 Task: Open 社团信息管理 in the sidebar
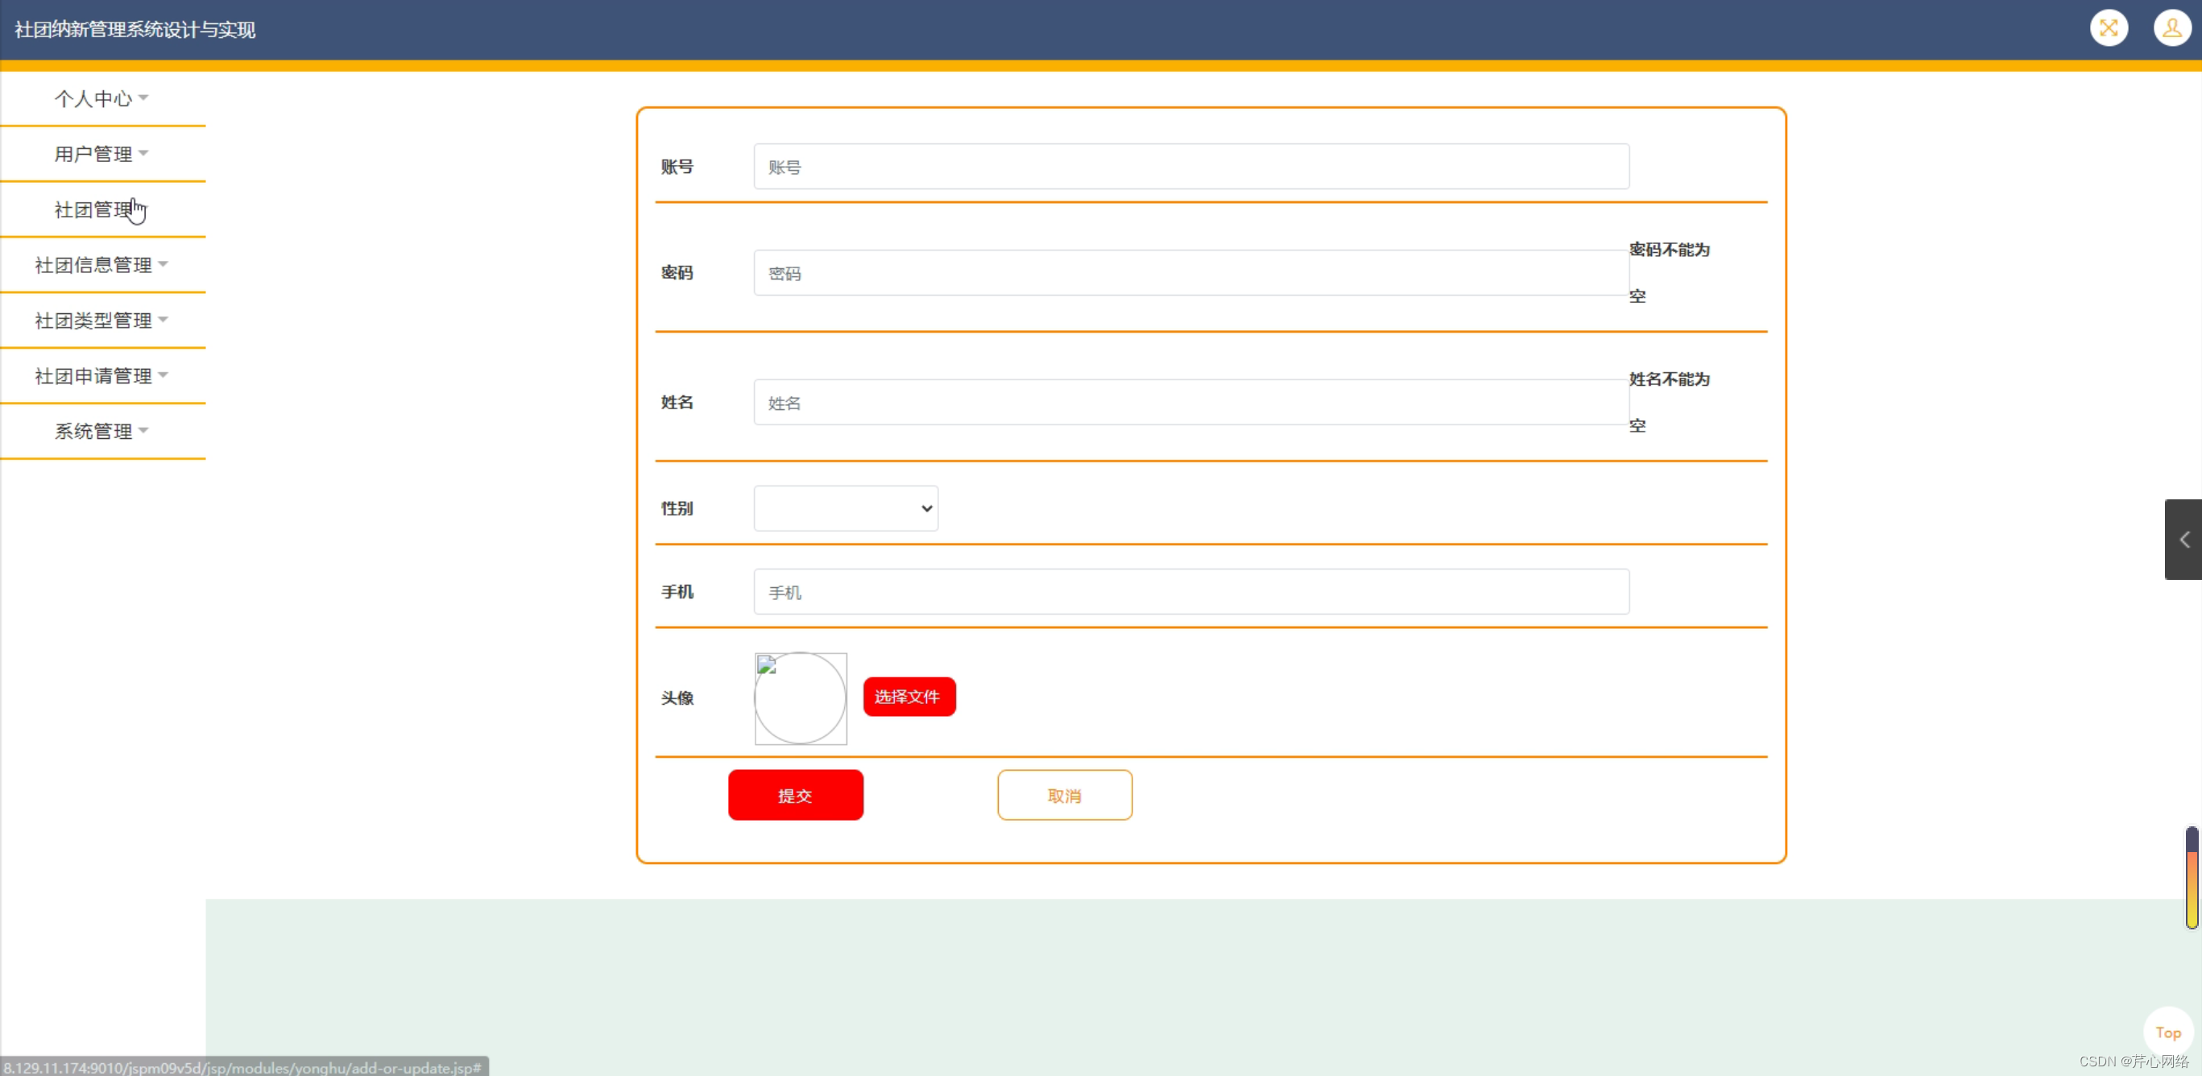pyautogui.click(x=101, y=265)
